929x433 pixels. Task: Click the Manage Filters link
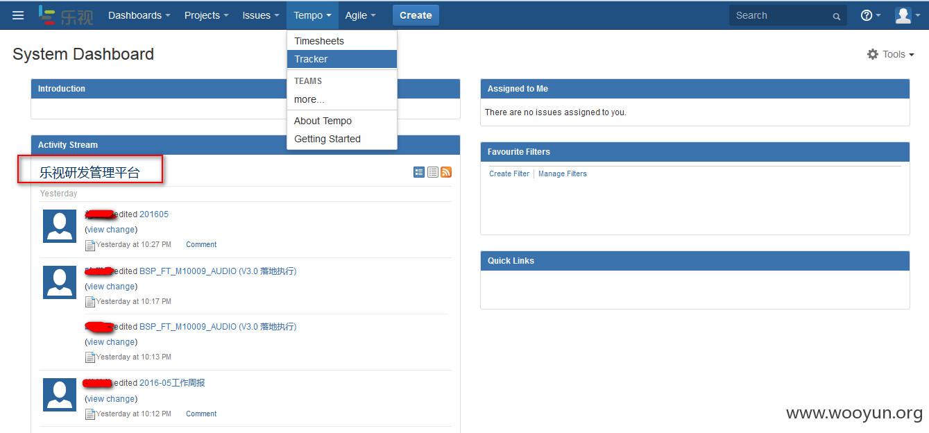pyautogui.click(x=563, y=173)
